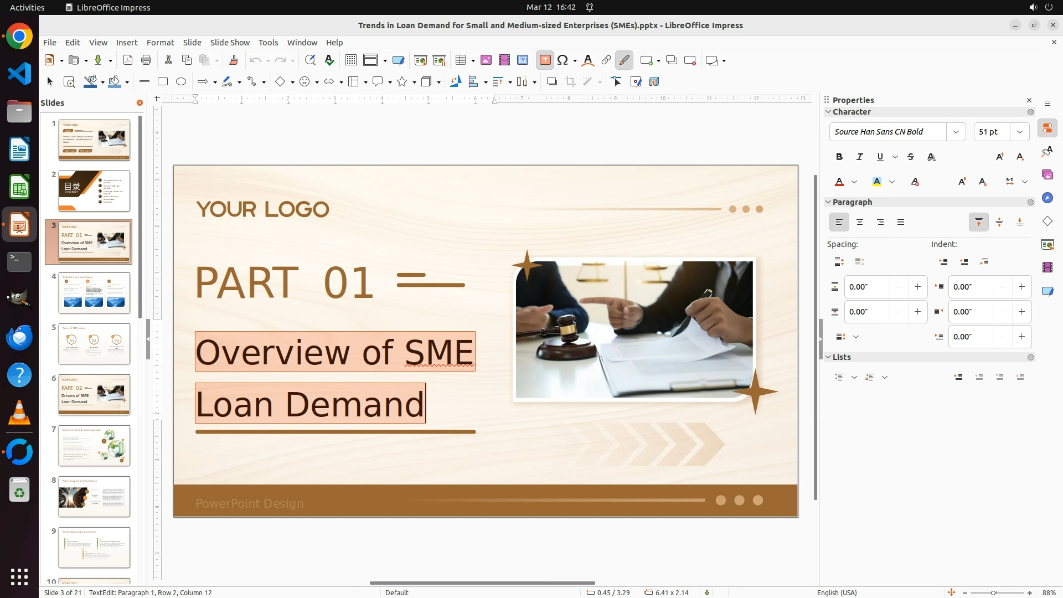This screenshot has width=1063, height=598.
Task: Enable center paragraph alignment
Action: (860, 223)
